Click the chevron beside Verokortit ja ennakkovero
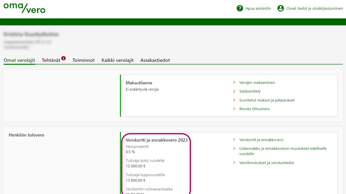 (x=234, y=140)
